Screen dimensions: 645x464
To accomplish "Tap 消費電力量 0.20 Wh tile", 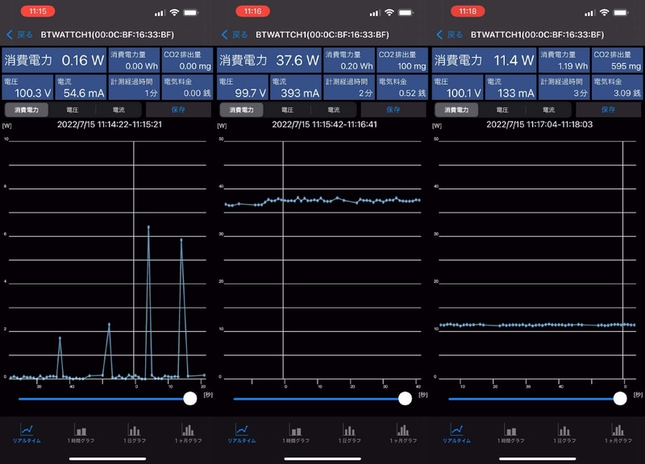I will pos(349,60).
